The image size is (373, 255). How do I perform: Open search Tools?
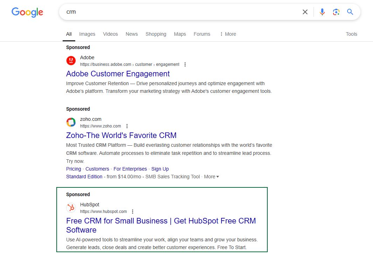351,34
